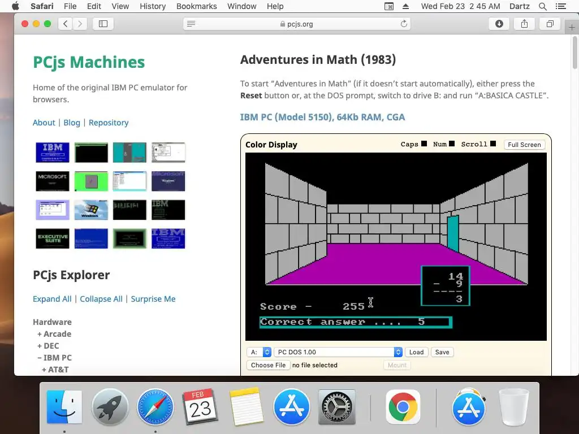Image resolution: width=579 pixels, height=434 pixels.
Task: Open the History menu
Action: tap(153, 6)
